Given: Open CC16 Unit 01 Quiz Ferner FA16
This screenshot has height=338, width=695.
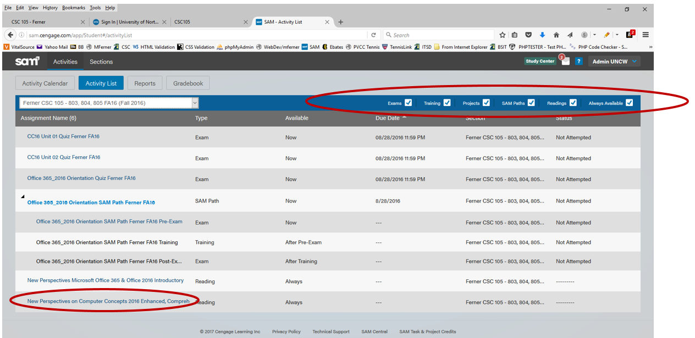Looking at the screenshot, I should (x=63, y=137).
